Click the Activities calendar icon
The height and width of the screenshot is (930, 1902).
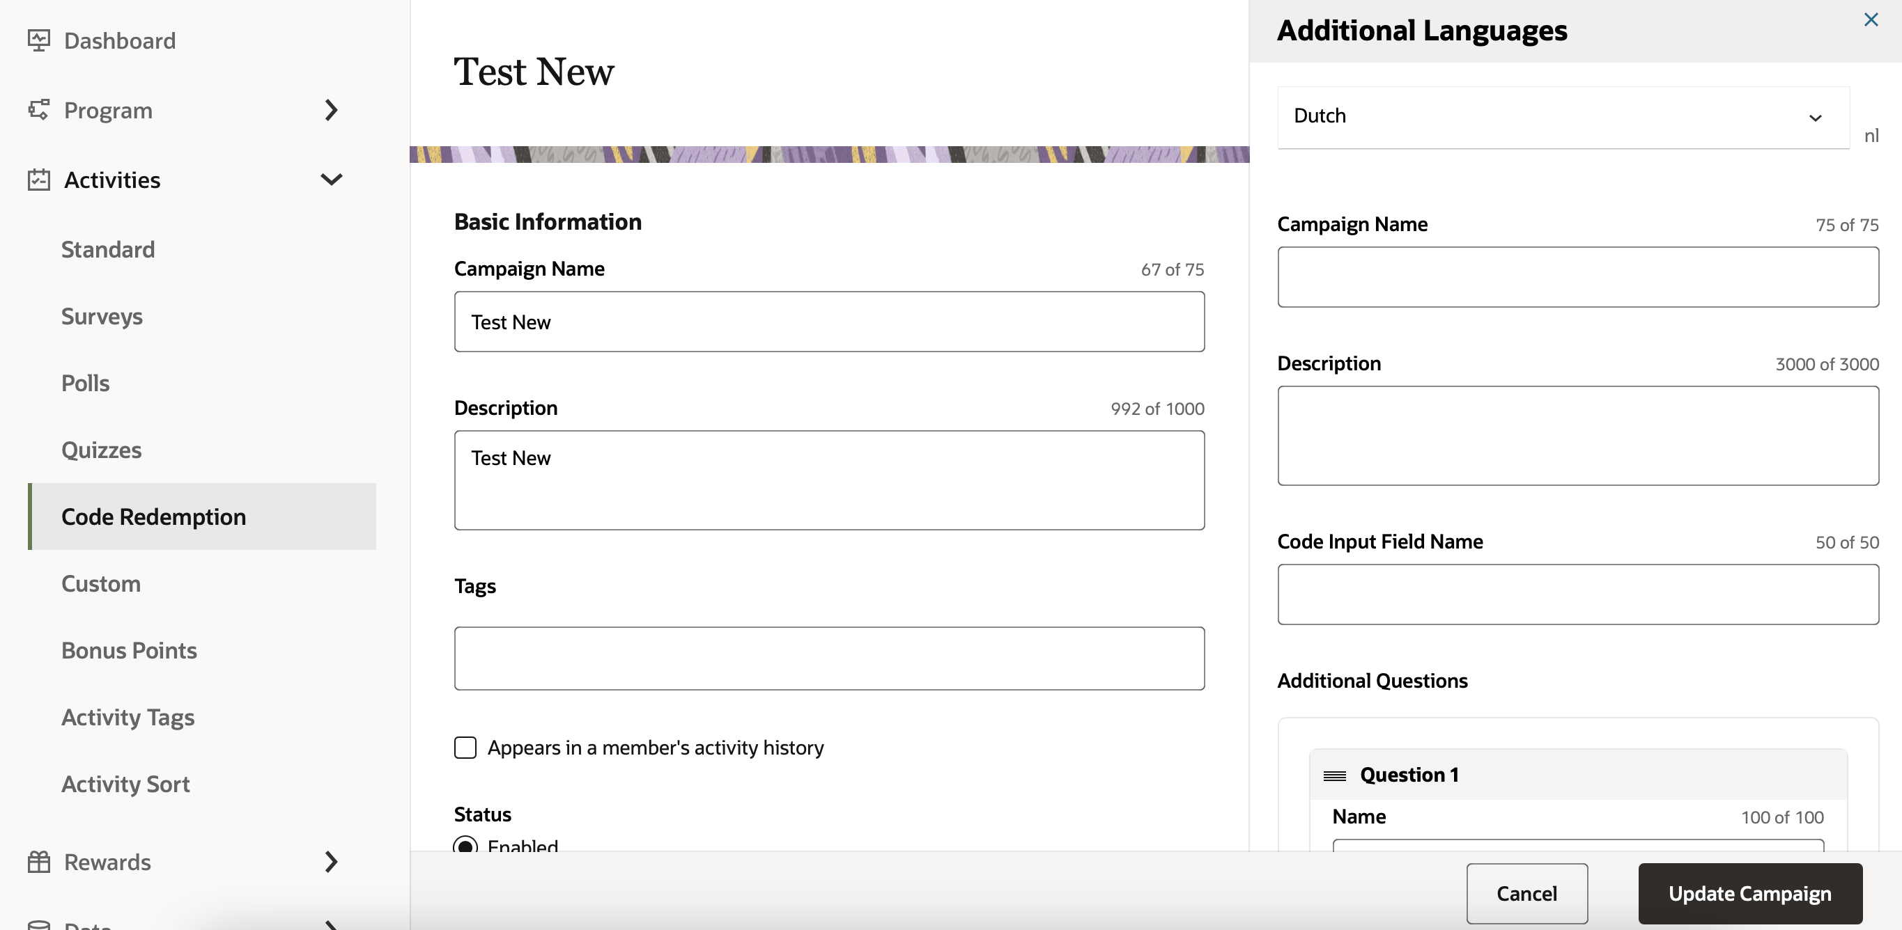coord(38,180)
